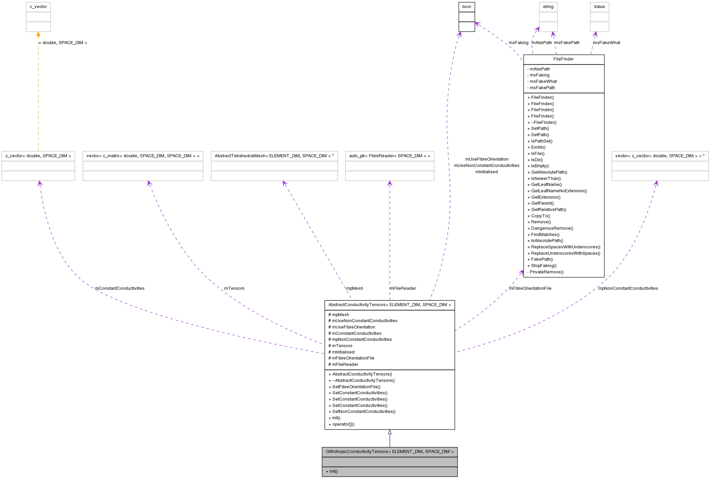This screenshot has height=479, width=710.
Task: Select the operator[]() method entry
Action: [x=341, y=424]
